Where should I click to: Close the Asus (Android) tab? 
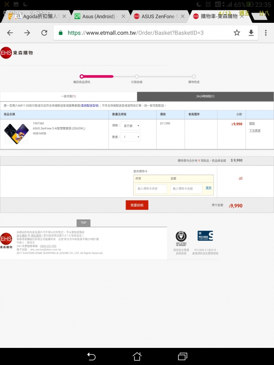[x=123, y=16]
